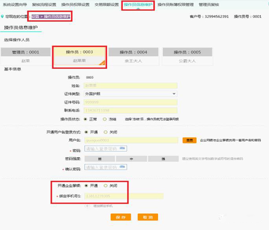Click the 姓名 input field

[x=130, y=85]
